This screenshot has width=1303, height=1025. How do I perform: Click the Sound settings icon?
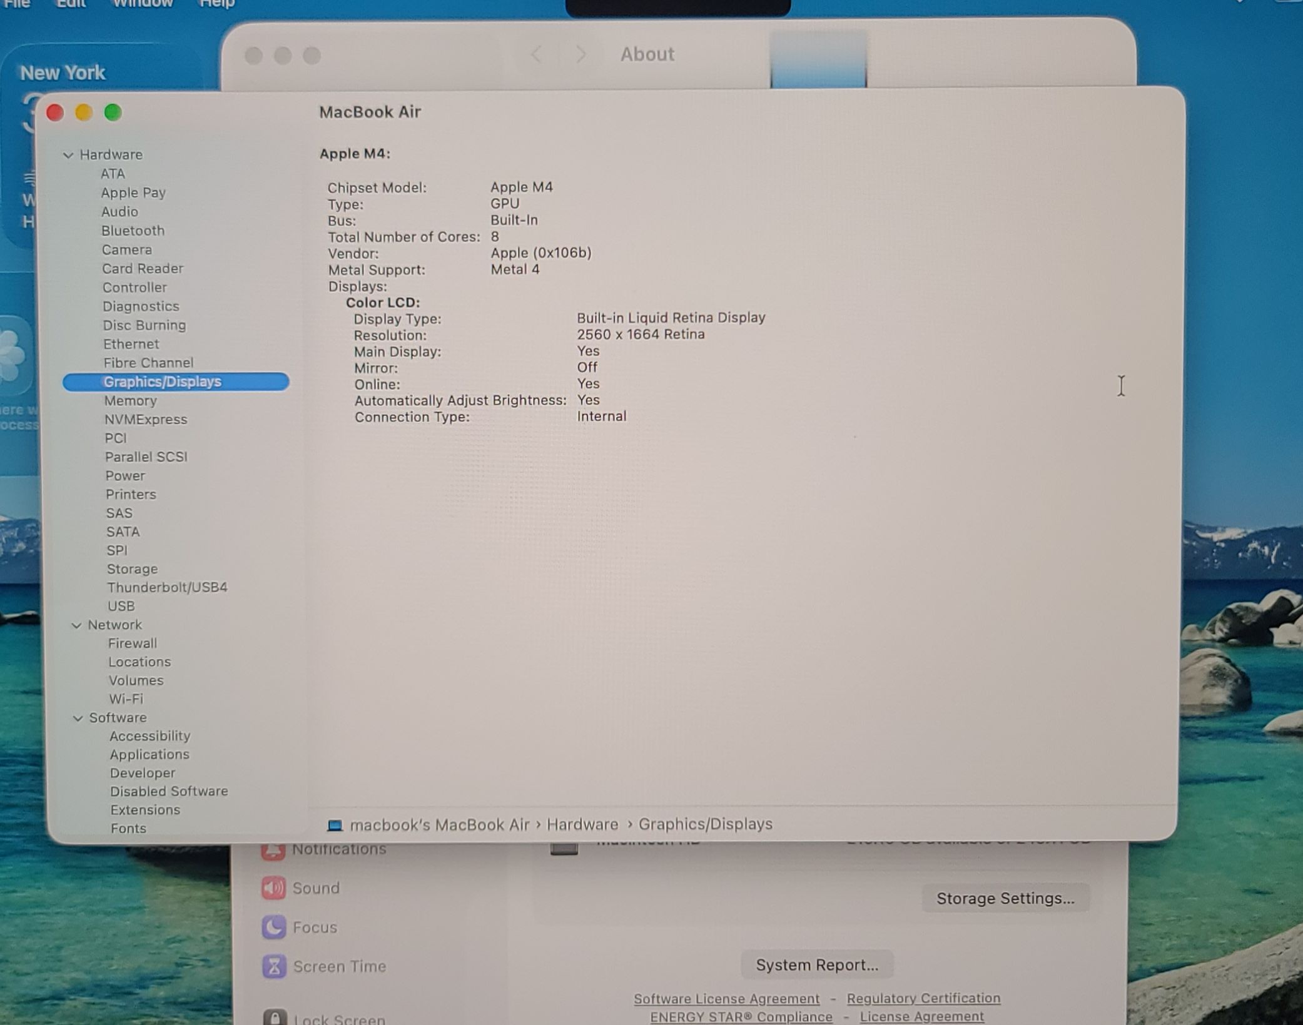[x=273, y=887]
